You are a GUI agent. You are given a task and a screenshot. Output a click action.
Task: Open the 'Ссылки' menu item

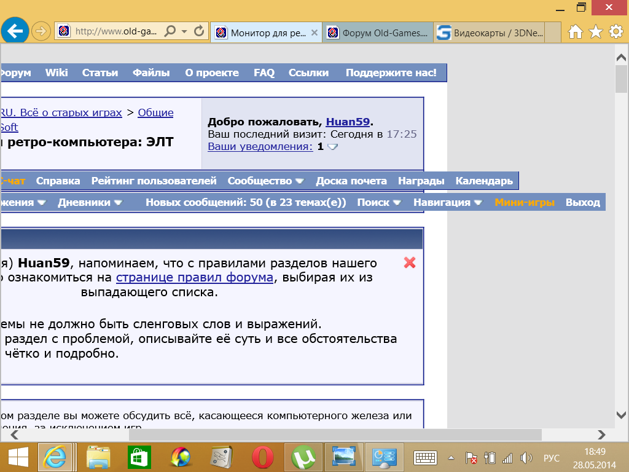pyautogui.click(x=308, y=73)
